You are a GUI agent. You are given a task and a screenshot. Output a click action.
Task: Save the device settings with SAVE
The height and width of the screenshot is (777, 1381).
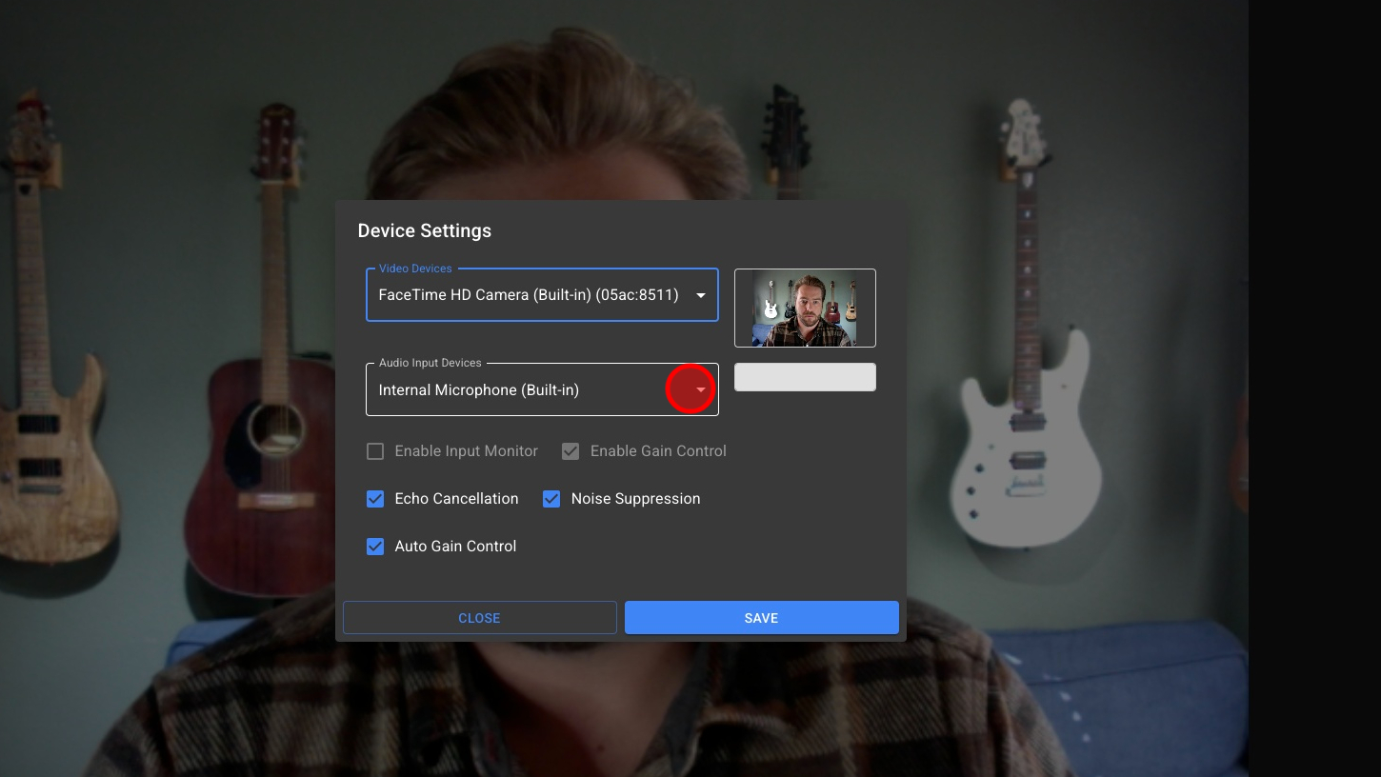point(761,618)
